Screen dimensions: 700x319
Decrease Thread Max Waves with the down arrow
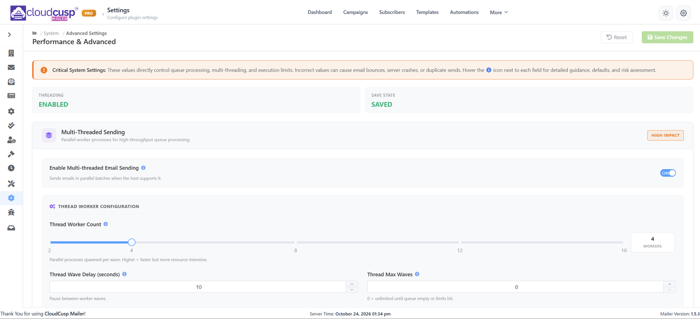pos(670,290)
